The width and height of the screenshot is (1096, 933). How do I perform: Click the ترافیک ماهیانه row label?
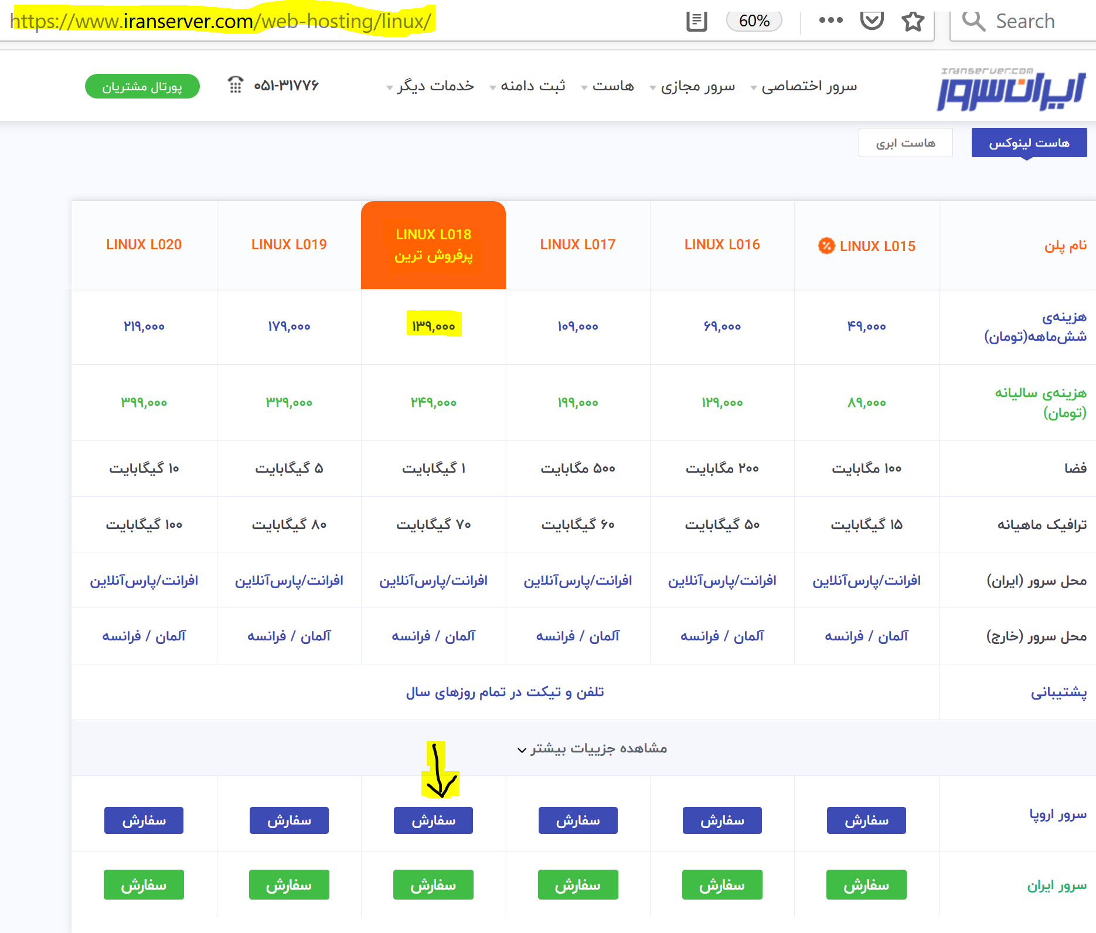coord(1042,524)
